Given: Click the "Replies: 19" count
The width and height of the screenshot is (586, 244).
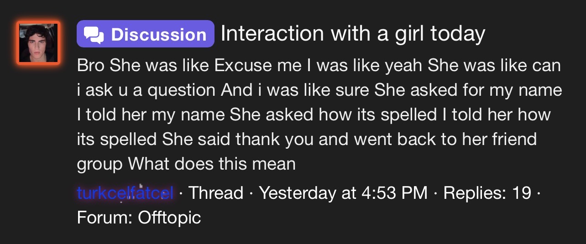Looking at the screenshot, I should 487,193.
